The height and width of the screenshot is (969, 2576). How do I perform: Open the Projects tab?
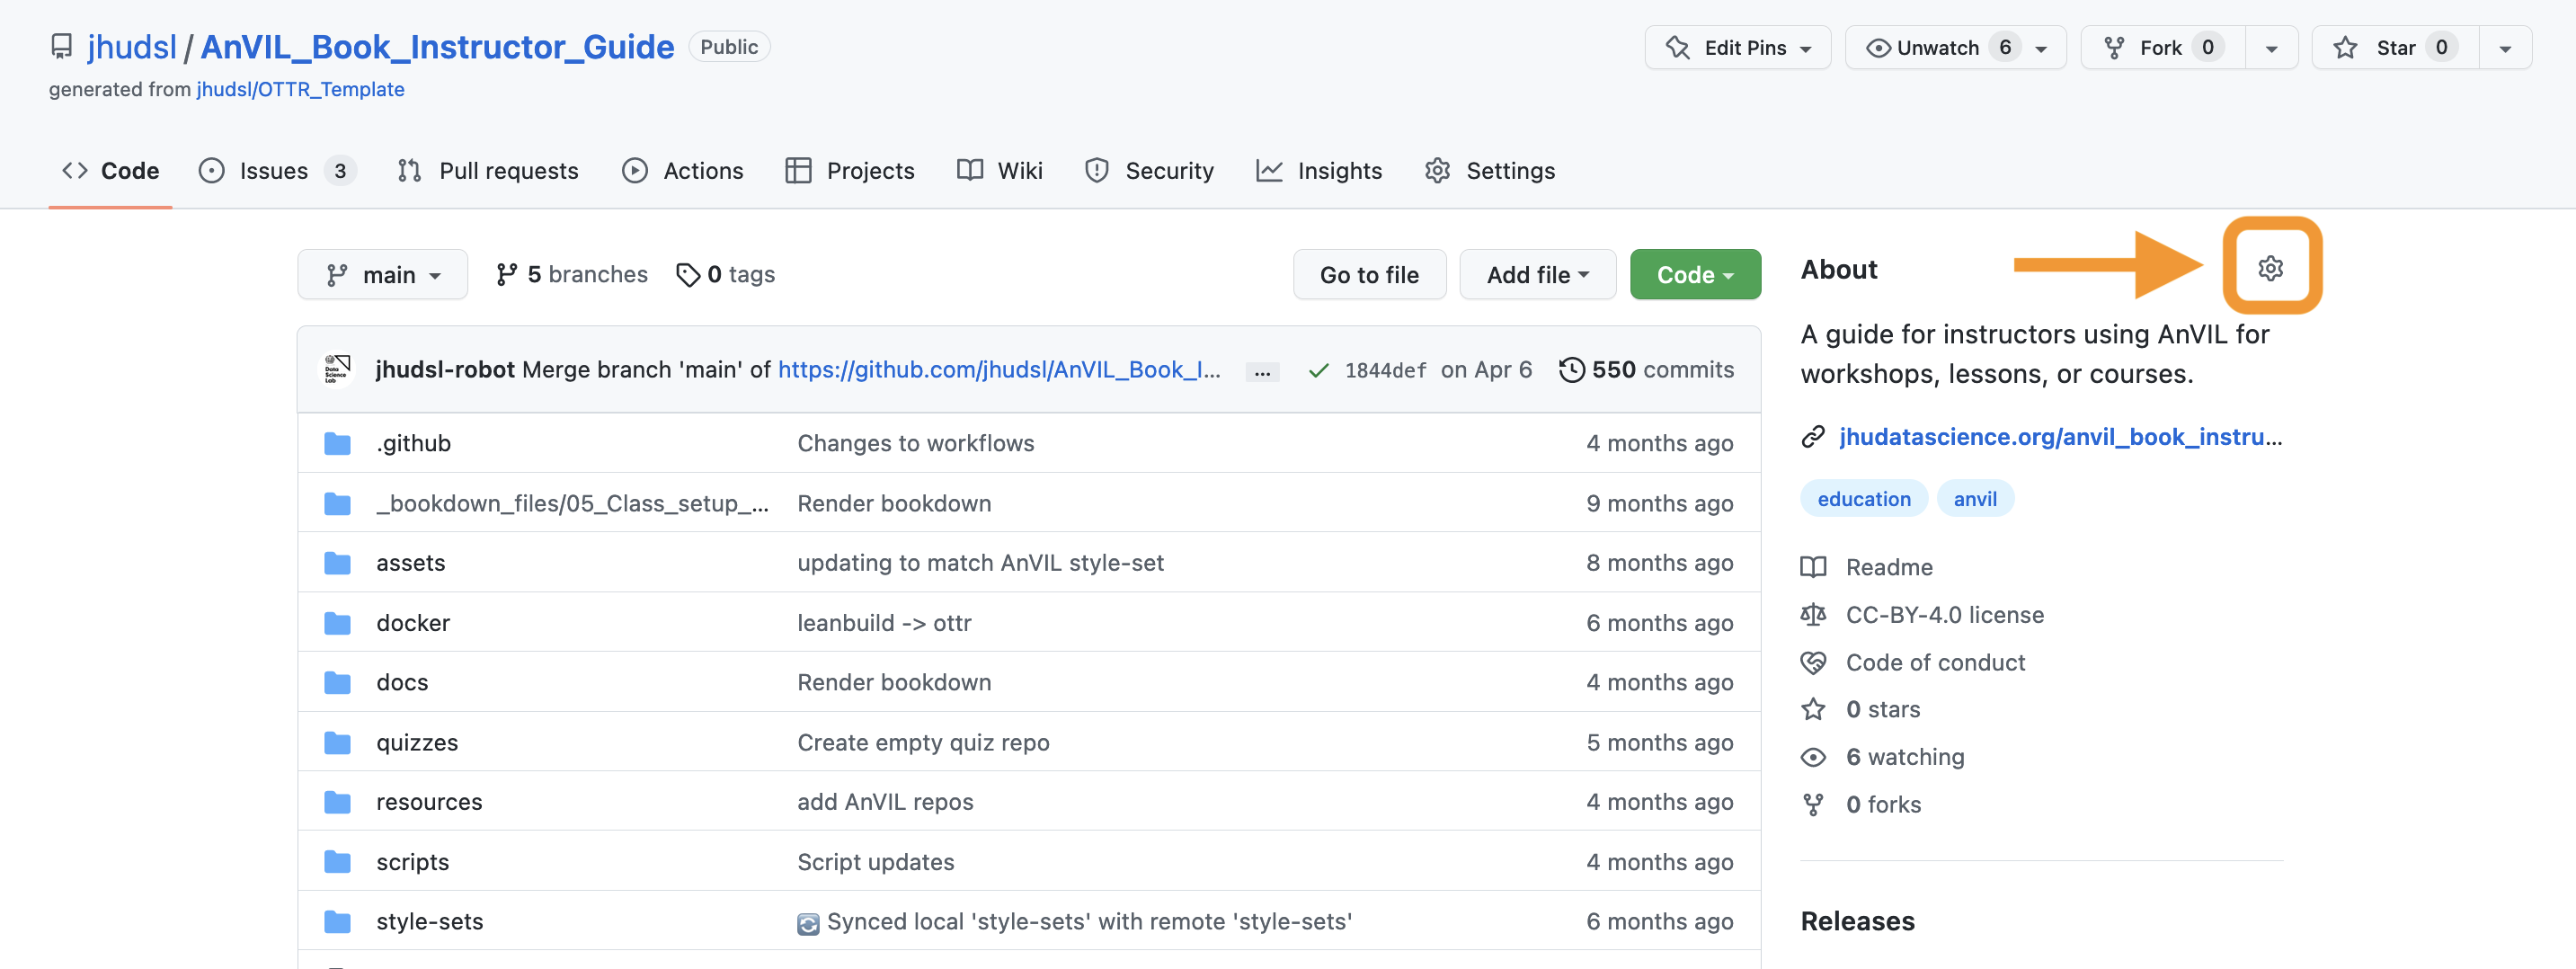pos(850,171)
